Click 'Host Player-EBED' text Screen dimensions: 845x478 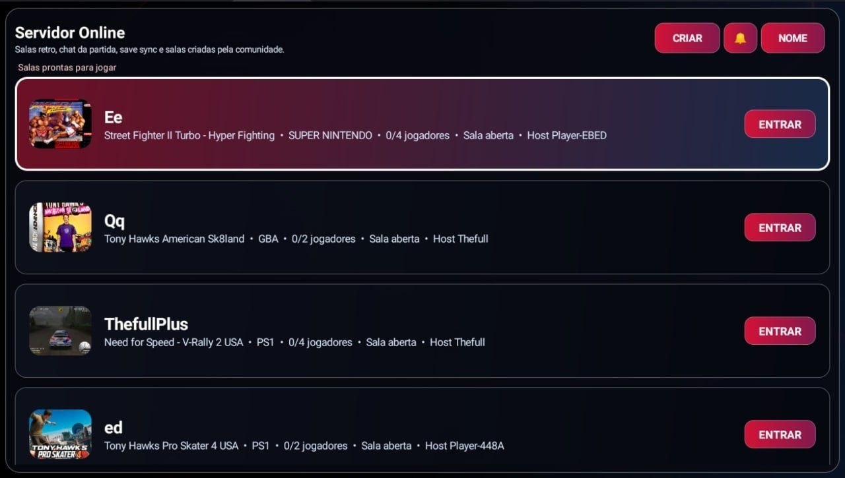tap(566, 135)
